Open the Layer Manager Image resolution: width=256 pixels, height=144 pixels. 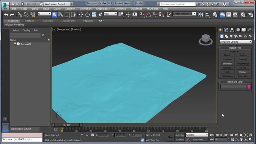215,14
